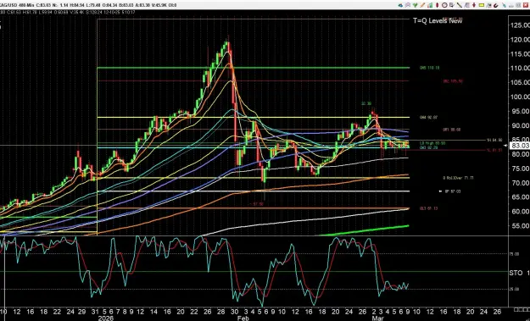Click the grey eraser toolbar icon
Screen dimensions: 530x321
[x=511, y=6]
